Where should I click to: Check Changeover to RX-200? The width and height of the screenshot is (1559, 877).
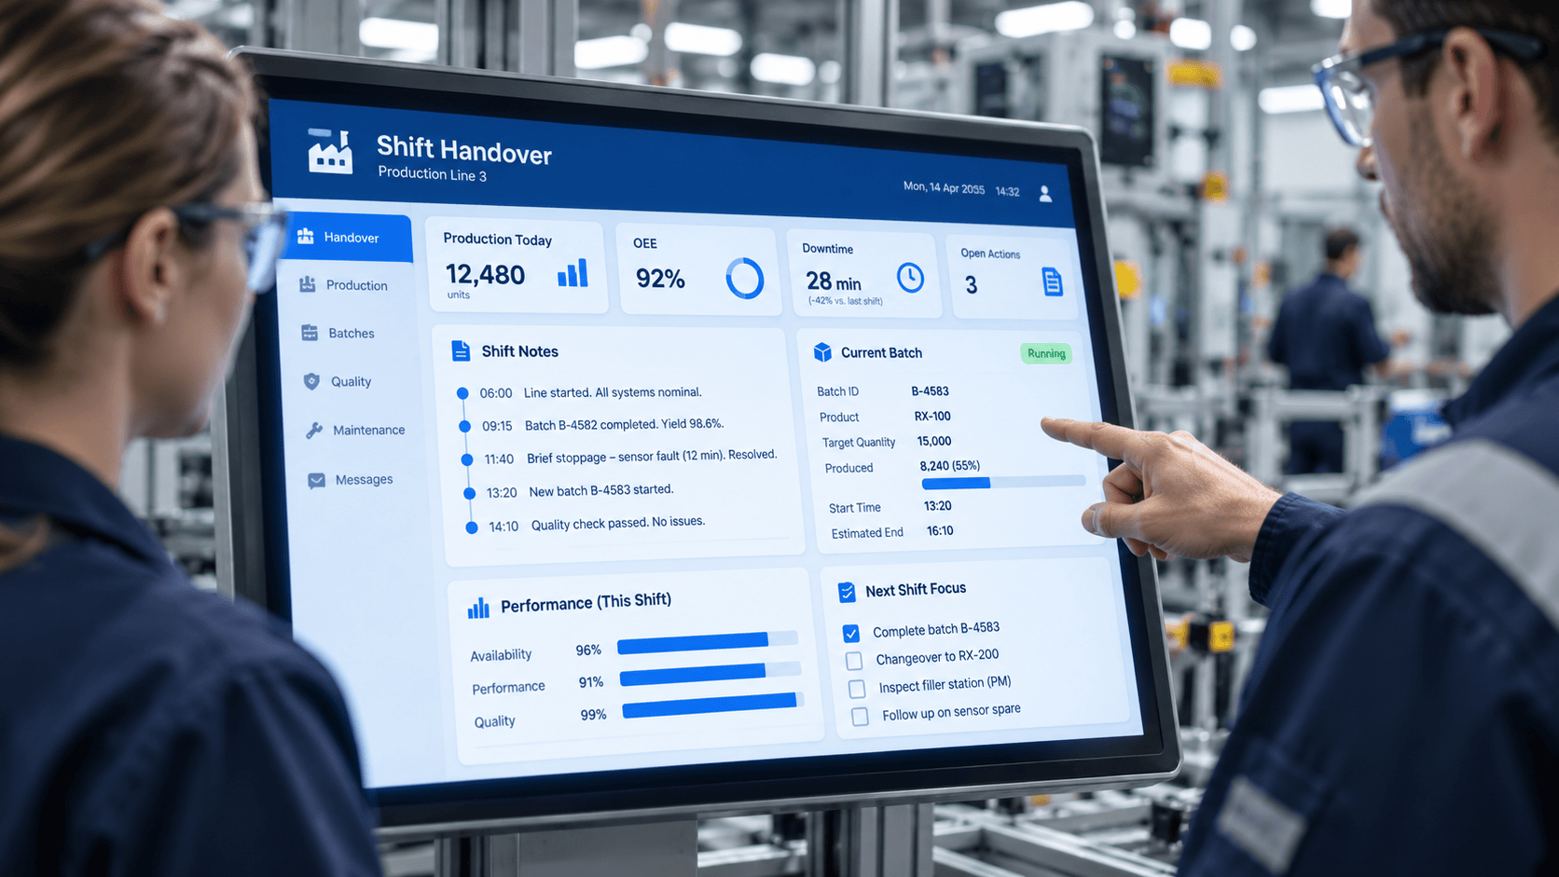pos(854,661)
